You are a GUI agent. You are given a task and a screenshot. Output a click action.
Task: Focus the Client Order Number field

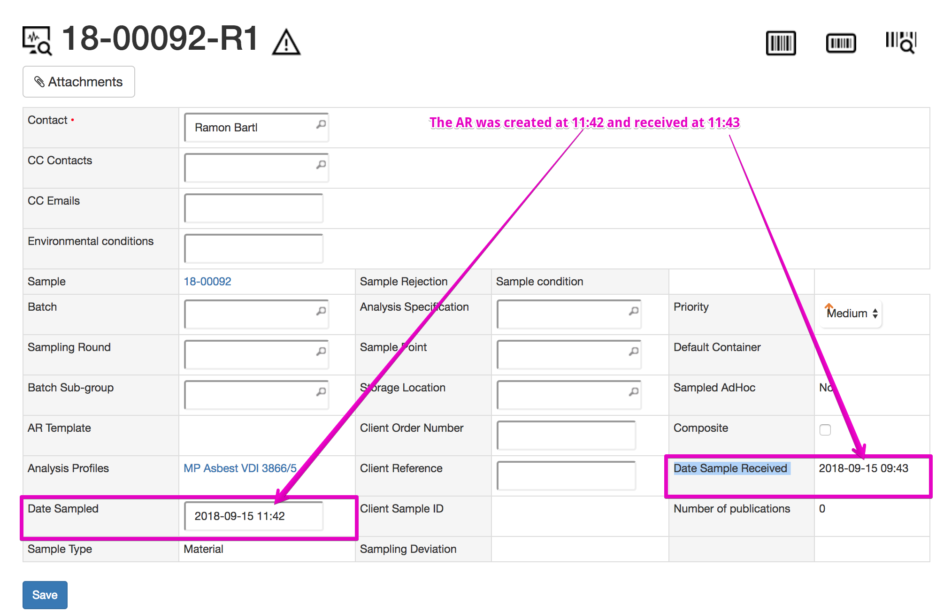click(x=566, y=435)
